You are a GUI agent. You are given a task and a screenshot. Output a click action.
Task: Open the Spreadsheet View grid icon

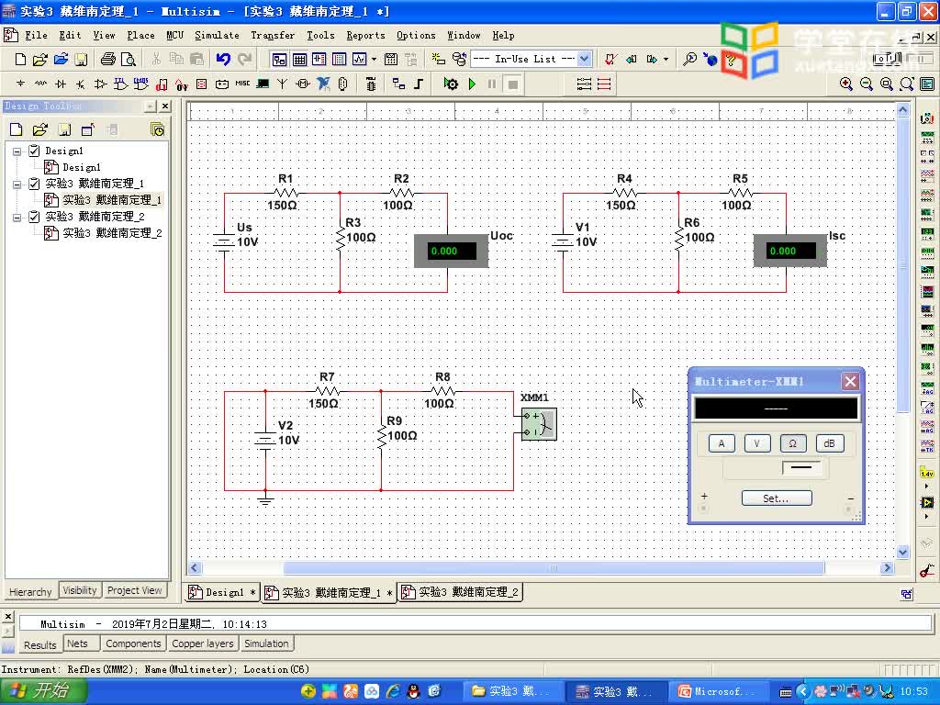click(x=299, y=60)
